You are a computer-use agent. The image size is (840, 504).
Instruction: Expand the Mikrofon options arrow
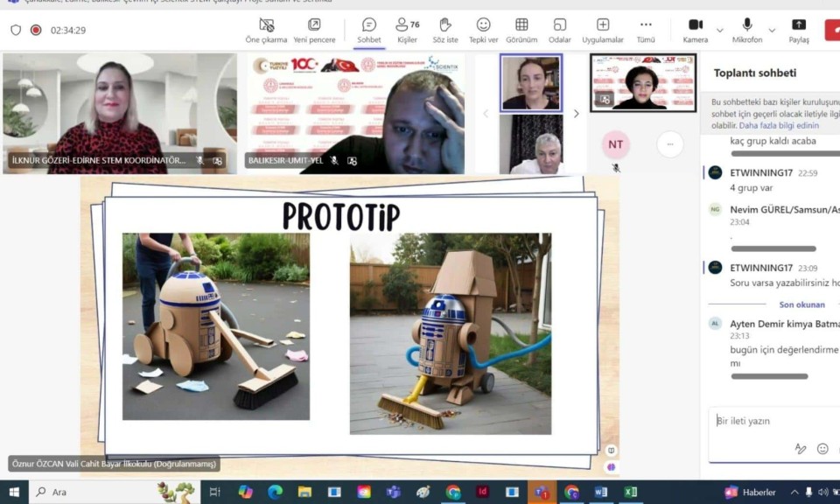(772, 31)
